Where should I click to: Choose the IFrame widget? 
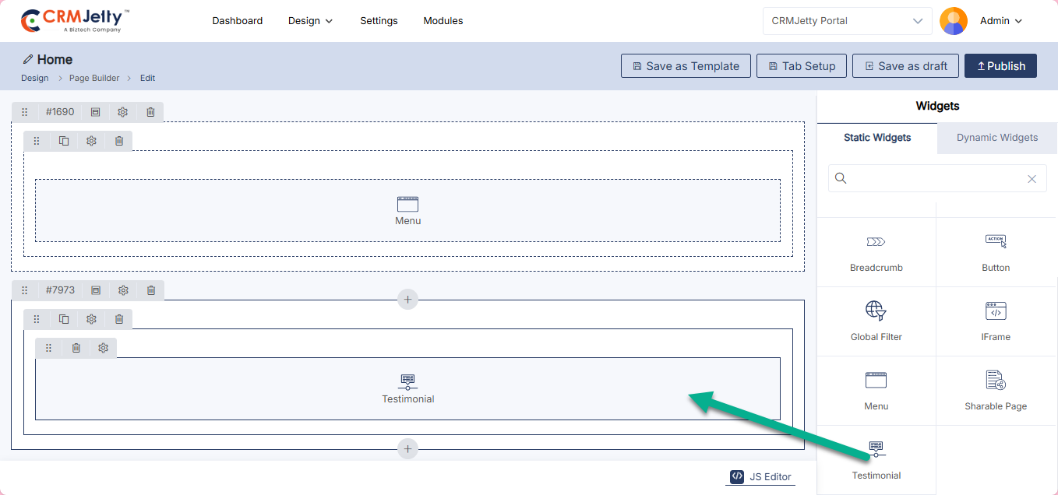tap(995, 321)
